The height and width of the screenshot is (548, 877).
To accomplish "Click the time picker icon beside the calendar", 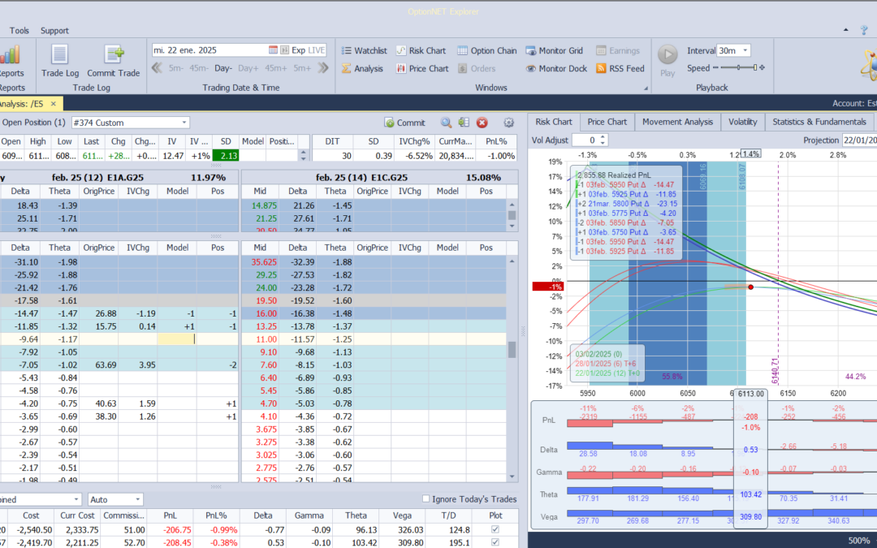I will [x=284, y=50].
